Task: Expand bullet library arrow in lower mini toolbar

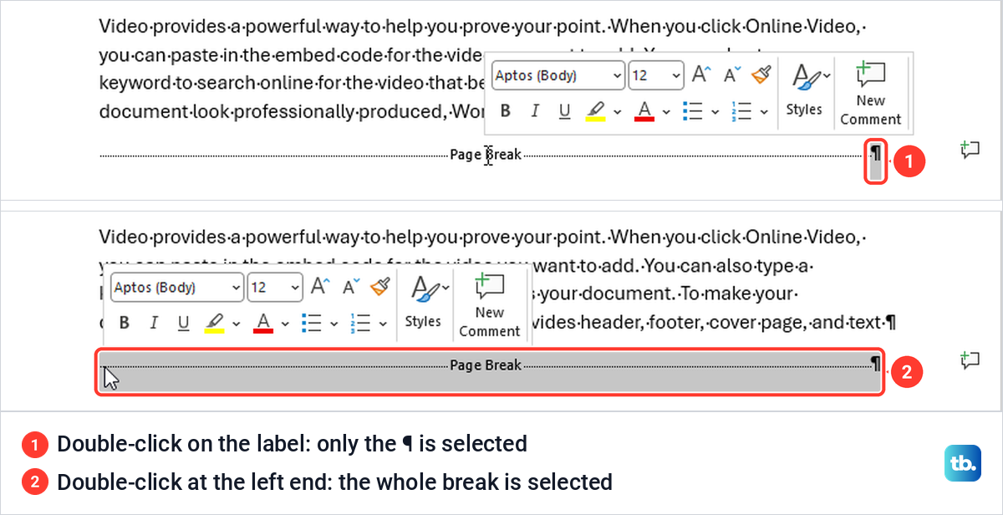Action: coord(333,324)
